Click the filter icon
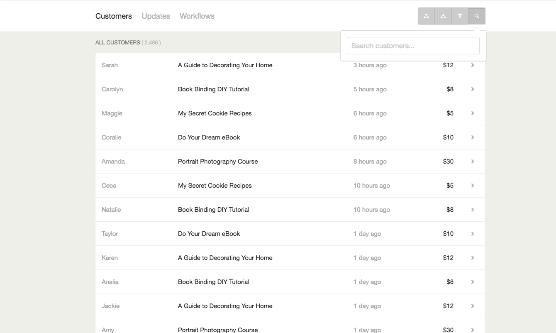The image size is (556, 333). pyautogui.click(x=460, y=16)
